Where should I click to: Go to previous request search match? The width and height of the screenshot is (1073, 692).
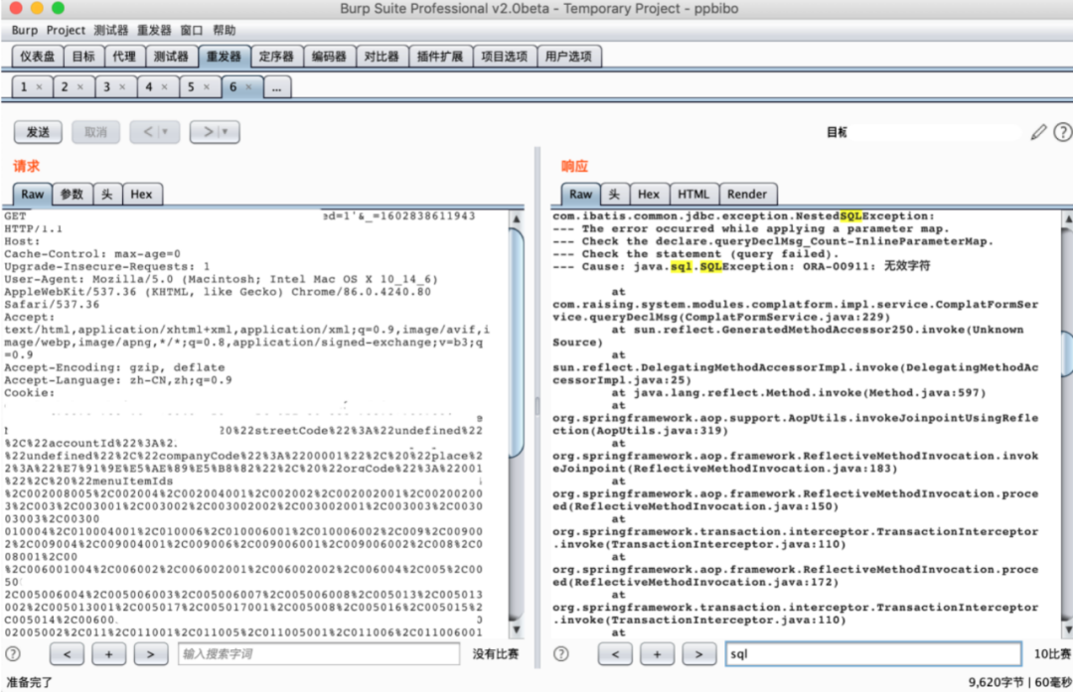68,654
